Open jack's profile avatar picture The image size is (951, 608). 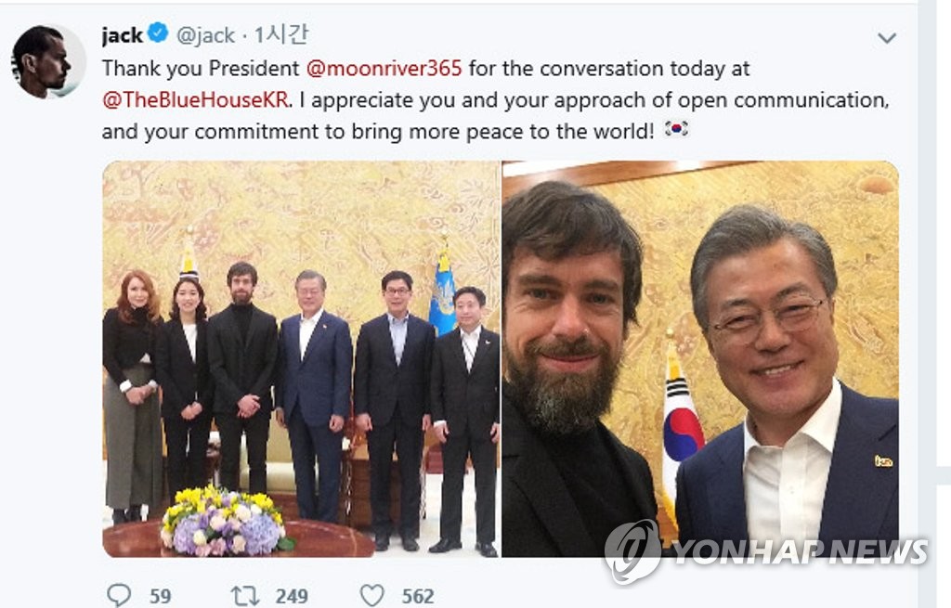pyautogui.click(x=48, y=60)
